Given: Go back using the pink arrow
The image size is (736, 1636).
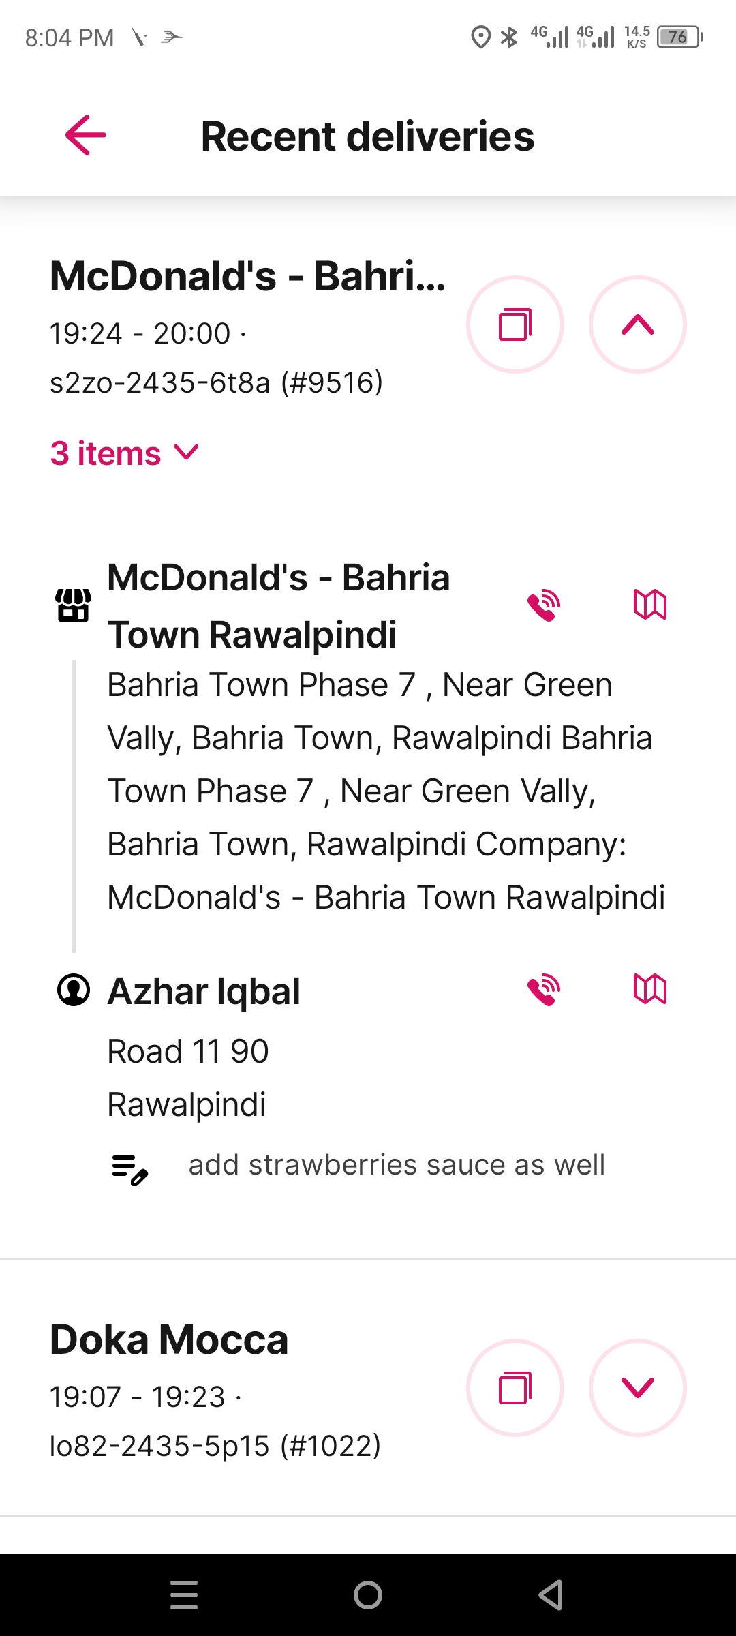Looking at the screenshot, I should (x=86, y=135).
